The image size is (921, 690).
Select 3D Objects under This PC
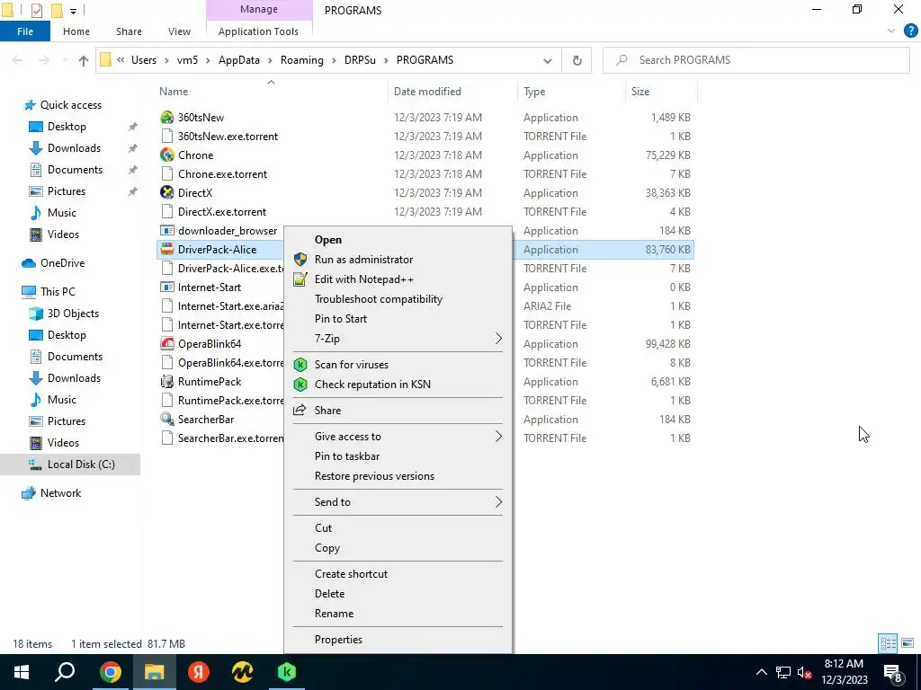click(73, 314)
